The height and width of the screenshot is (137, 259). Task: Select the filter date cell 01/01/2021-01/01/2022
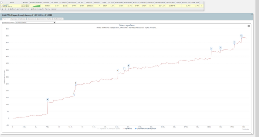pos(25,6)
